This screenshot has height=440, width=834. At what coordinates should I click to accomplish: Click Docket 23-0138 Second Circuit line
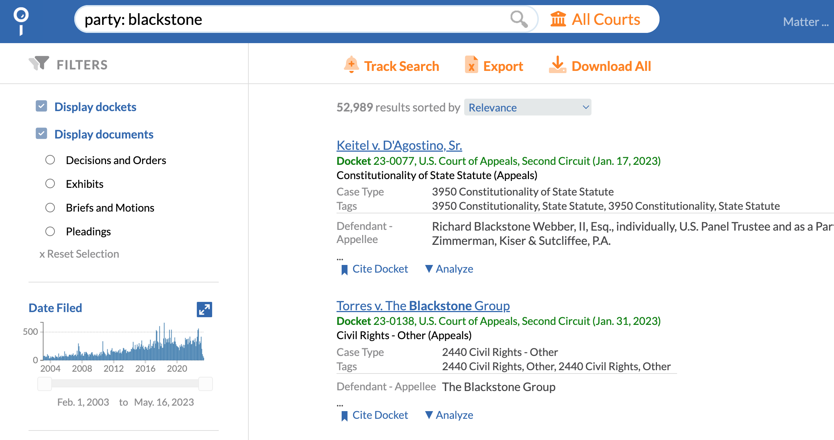coord(499,321)
